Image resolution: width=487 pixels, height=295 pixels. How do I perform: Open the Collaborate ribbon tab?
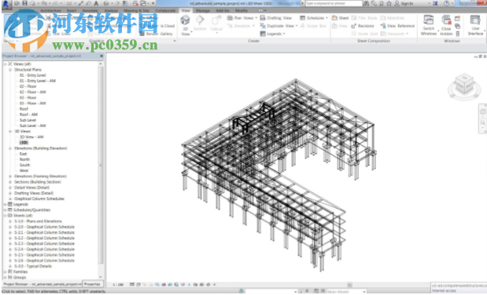(165, 10)
